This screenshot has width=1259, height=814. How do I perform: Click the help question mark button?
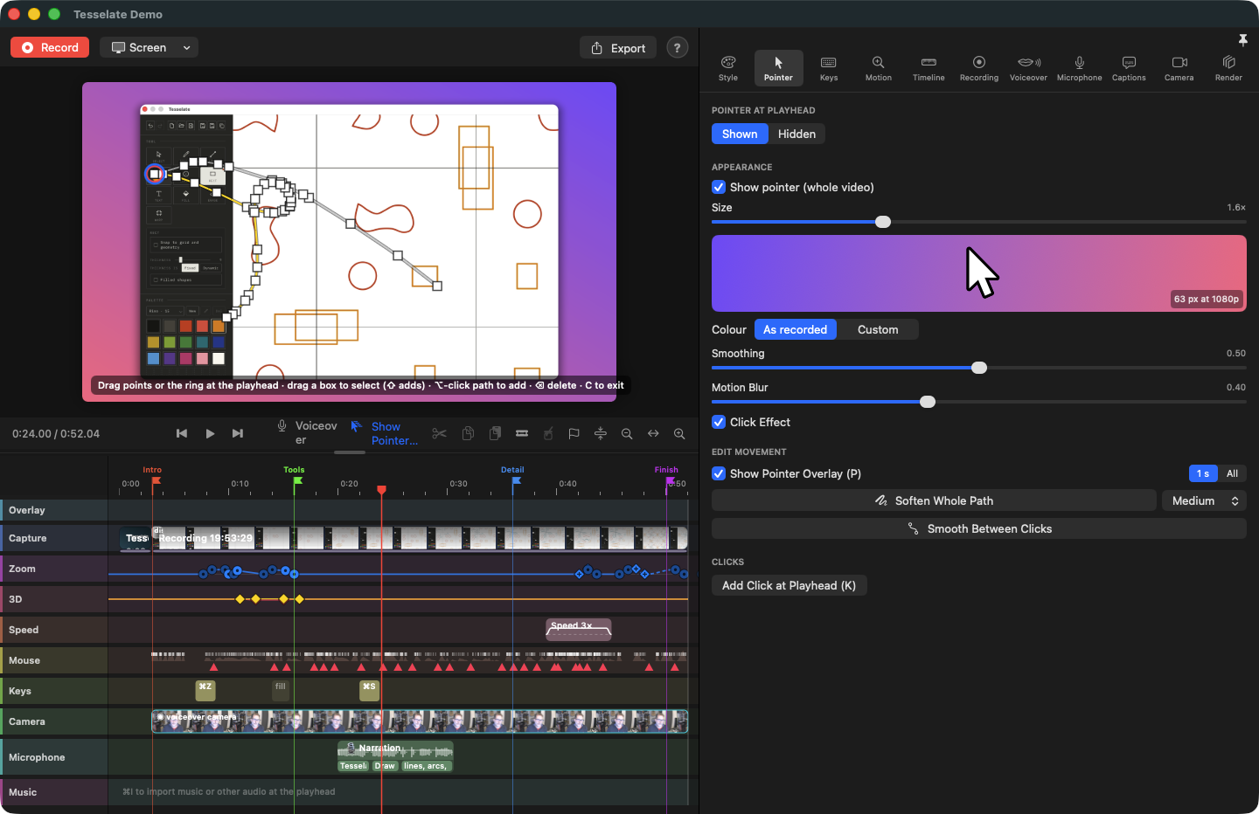[x=677, y=48]
